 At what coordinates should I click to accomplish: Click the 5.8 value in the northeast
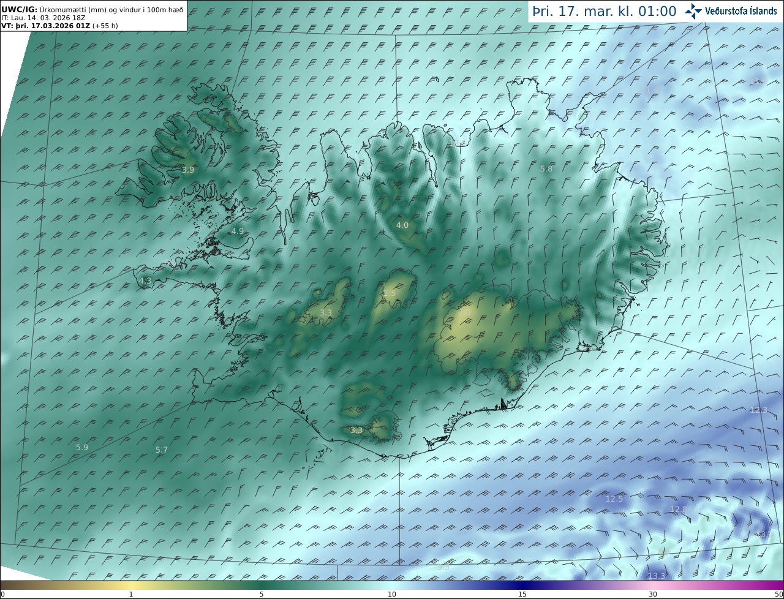coord(546,168)
